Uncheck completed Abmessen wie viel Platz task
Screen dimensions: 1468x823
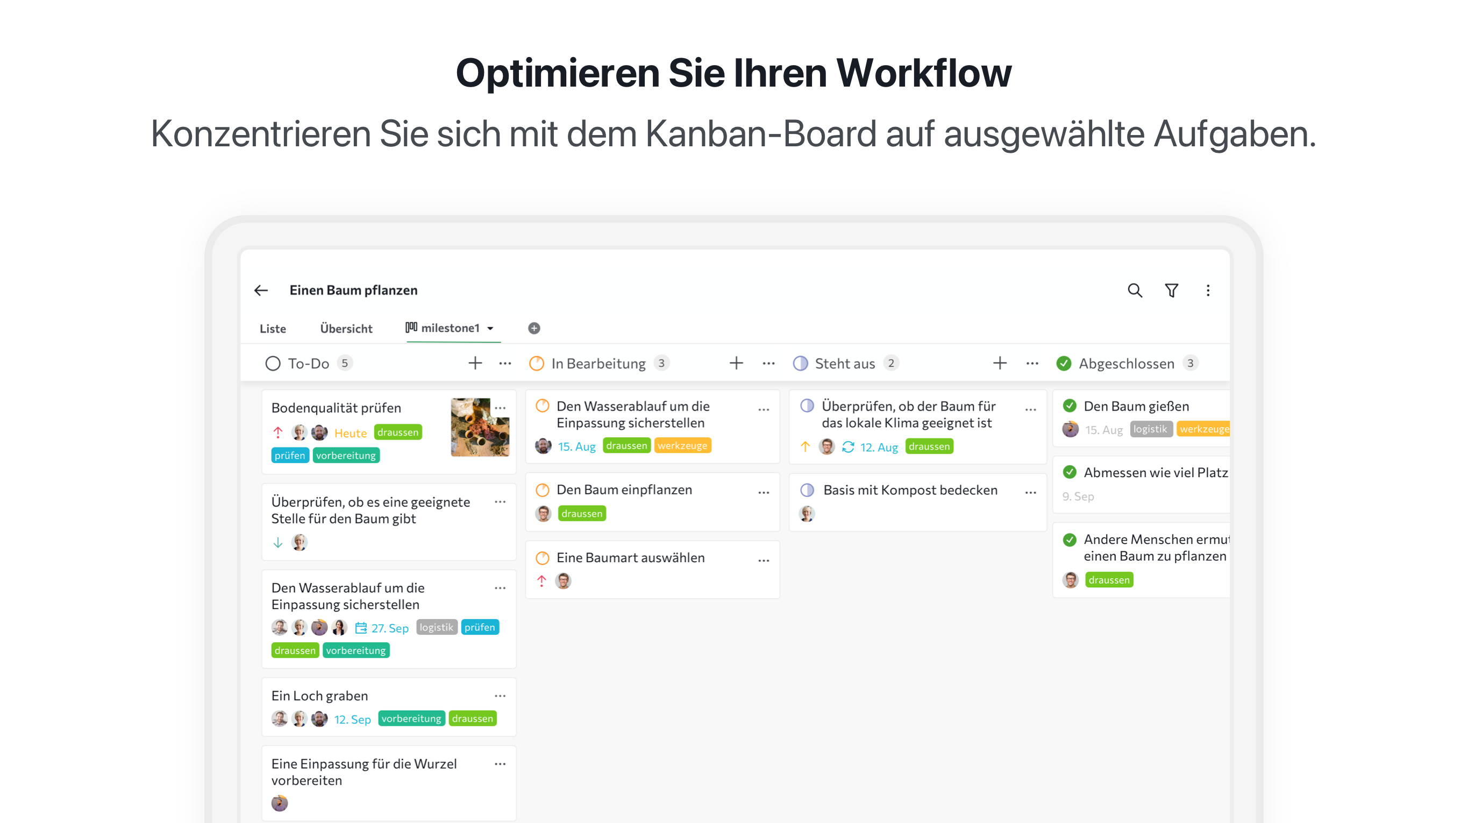(1070, 472)
